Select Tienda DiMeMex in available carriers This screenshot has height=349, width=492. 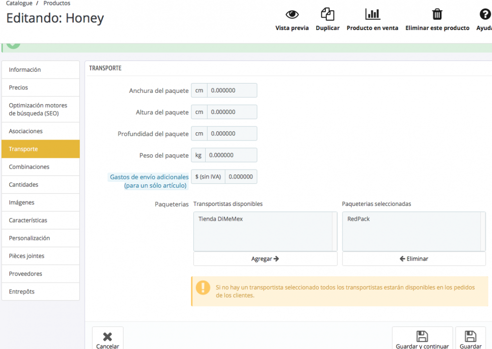point(220,219)
